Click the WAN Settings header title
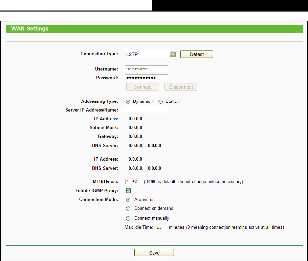This screenshot has width=308, height=261. coord(30,29)
